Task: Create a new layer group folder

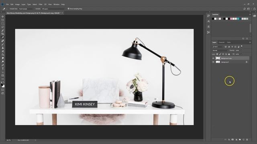Action: 240,140
